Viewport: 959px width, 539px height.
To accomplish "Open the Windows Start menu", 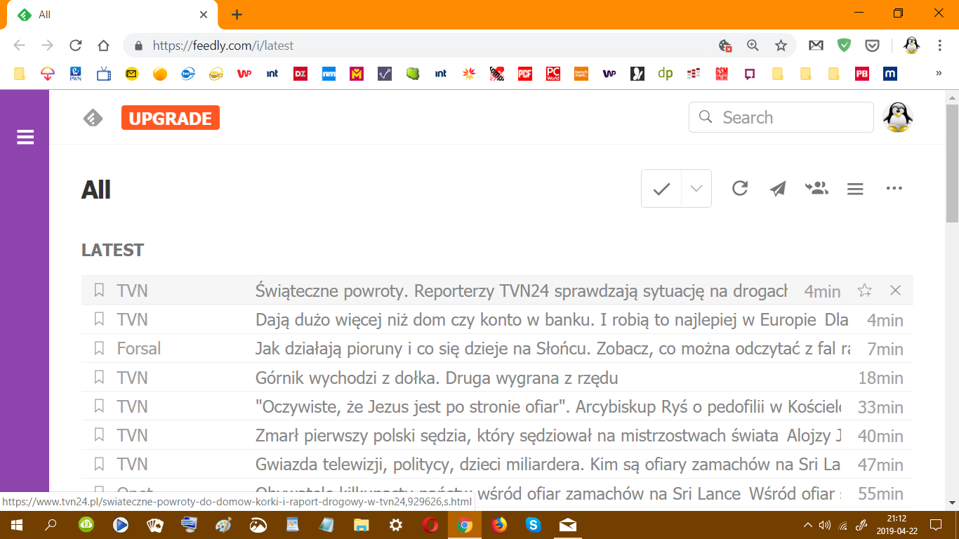I will (17, 525).
